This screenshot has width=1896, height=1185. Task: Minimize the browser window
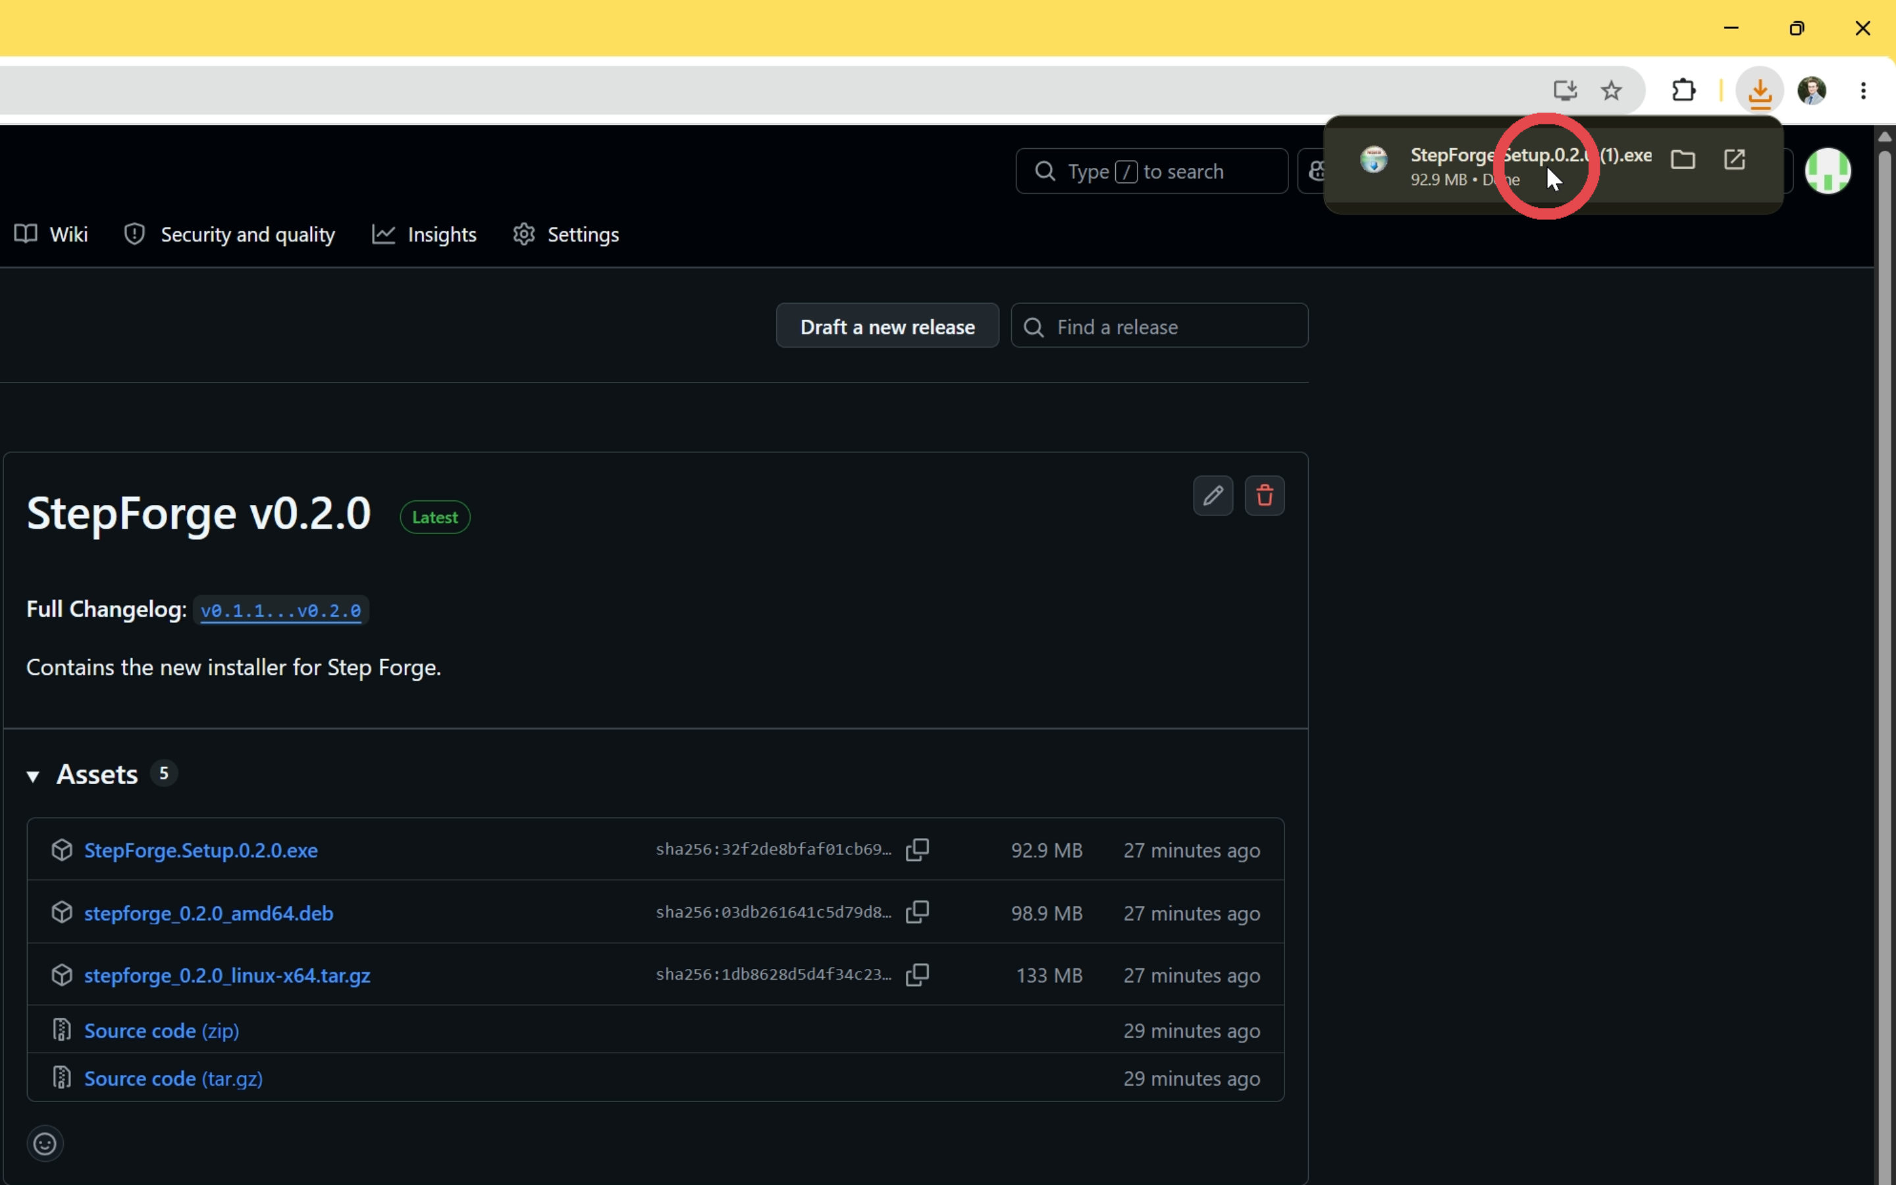(x=1731, y=28)
